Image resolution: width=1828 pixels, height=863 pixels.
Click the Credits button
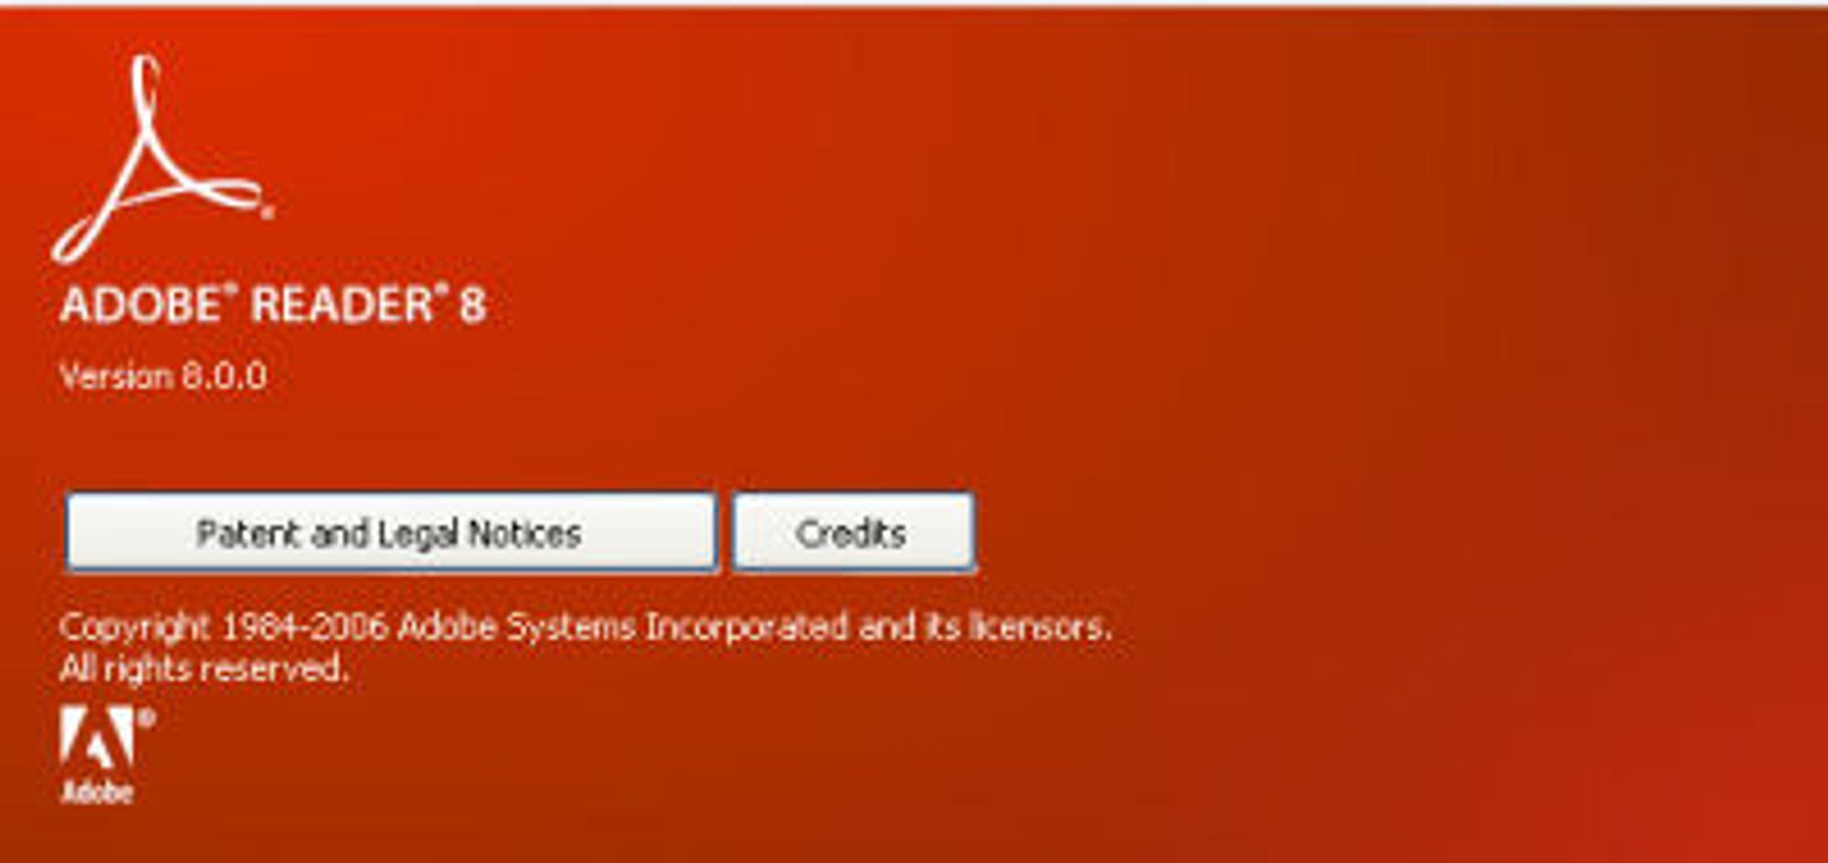click(854, 532)
